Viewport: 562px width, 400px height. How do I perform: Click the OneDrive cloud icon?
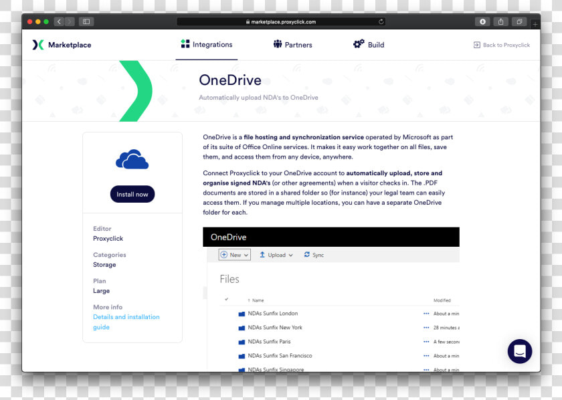click(x=132, y=159)
